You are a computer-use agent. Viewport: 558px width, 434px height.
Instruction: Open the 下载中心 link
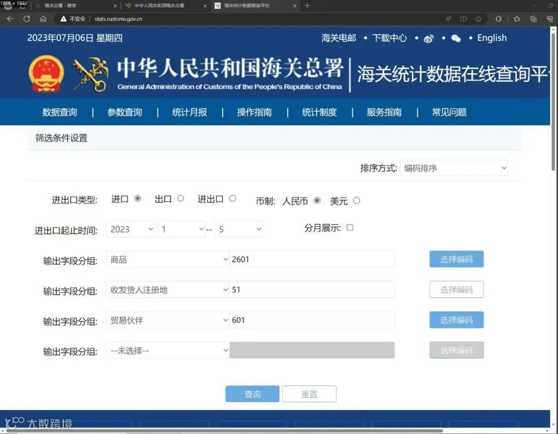click(x=390, y=38)
